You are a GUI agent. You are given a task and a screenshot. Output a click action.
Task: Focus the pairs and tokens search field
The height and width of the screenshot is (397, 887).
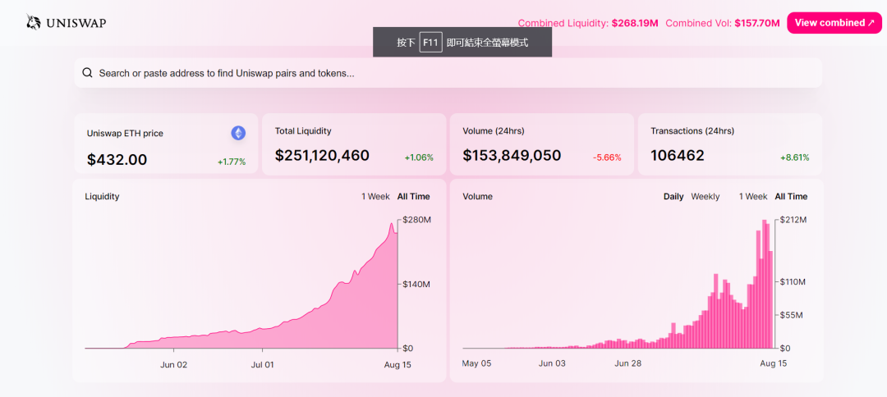pos(448,73)
